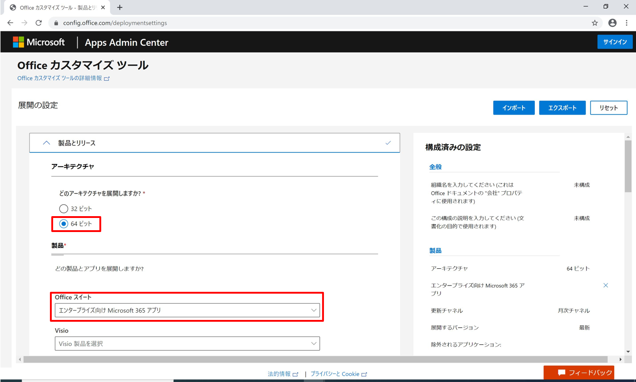Go back with the browser back arrow

click(x=10, y=23)
